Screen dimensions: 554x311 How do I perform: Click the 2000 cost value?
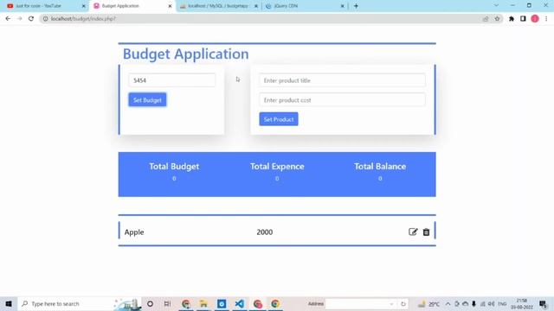(265, 232)
